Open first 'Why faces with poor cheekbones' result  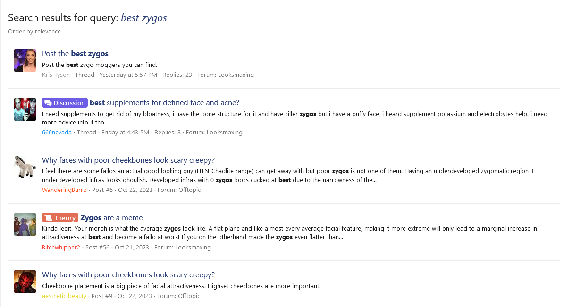click(x=128, y=160)
